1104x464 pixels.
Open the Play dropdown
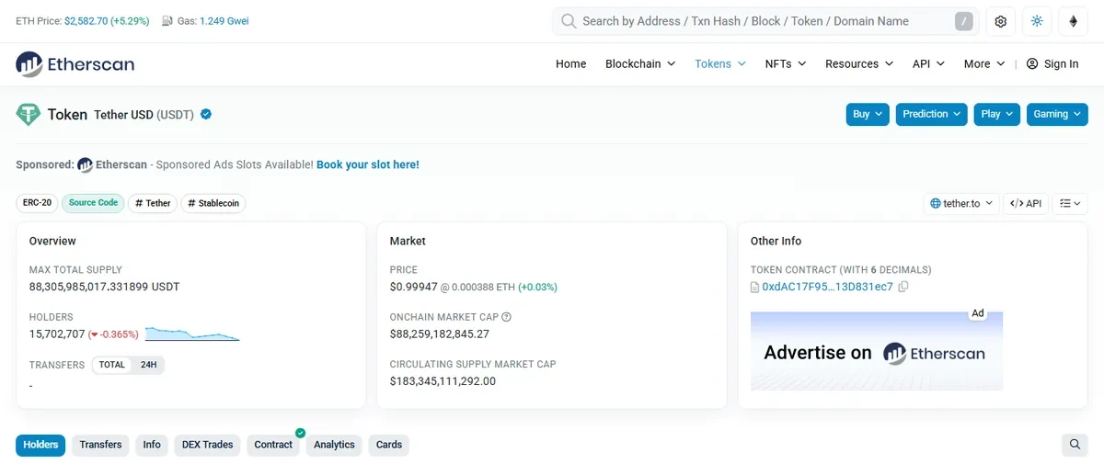(x=996, y=114)
